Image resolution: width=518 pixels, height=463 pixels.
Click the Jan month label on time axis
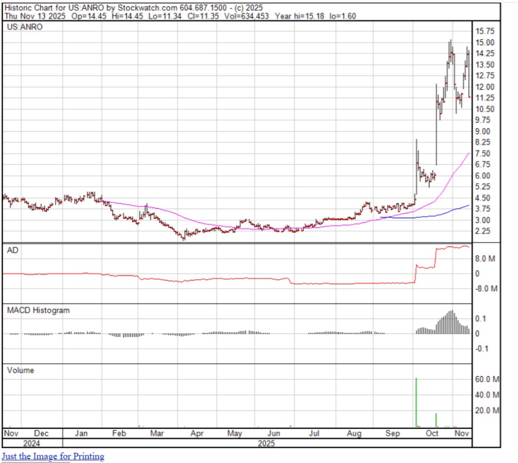coord(81,433)
